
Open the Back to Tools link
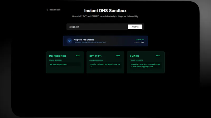click(54, 10)
